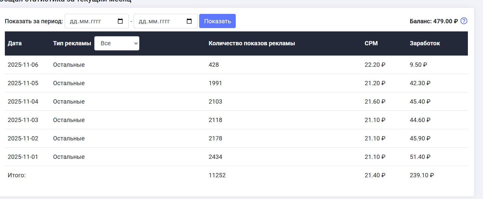Click the Итого total row label
This screenshot has height=199, width=483.
click(x=17, y=175)
